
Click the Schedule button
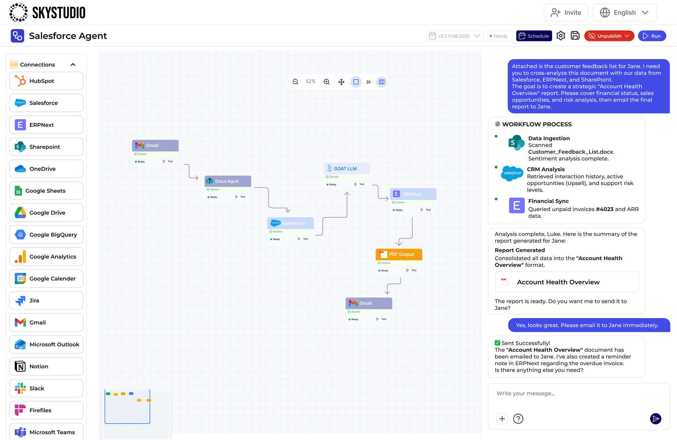[x=534, y=36]
